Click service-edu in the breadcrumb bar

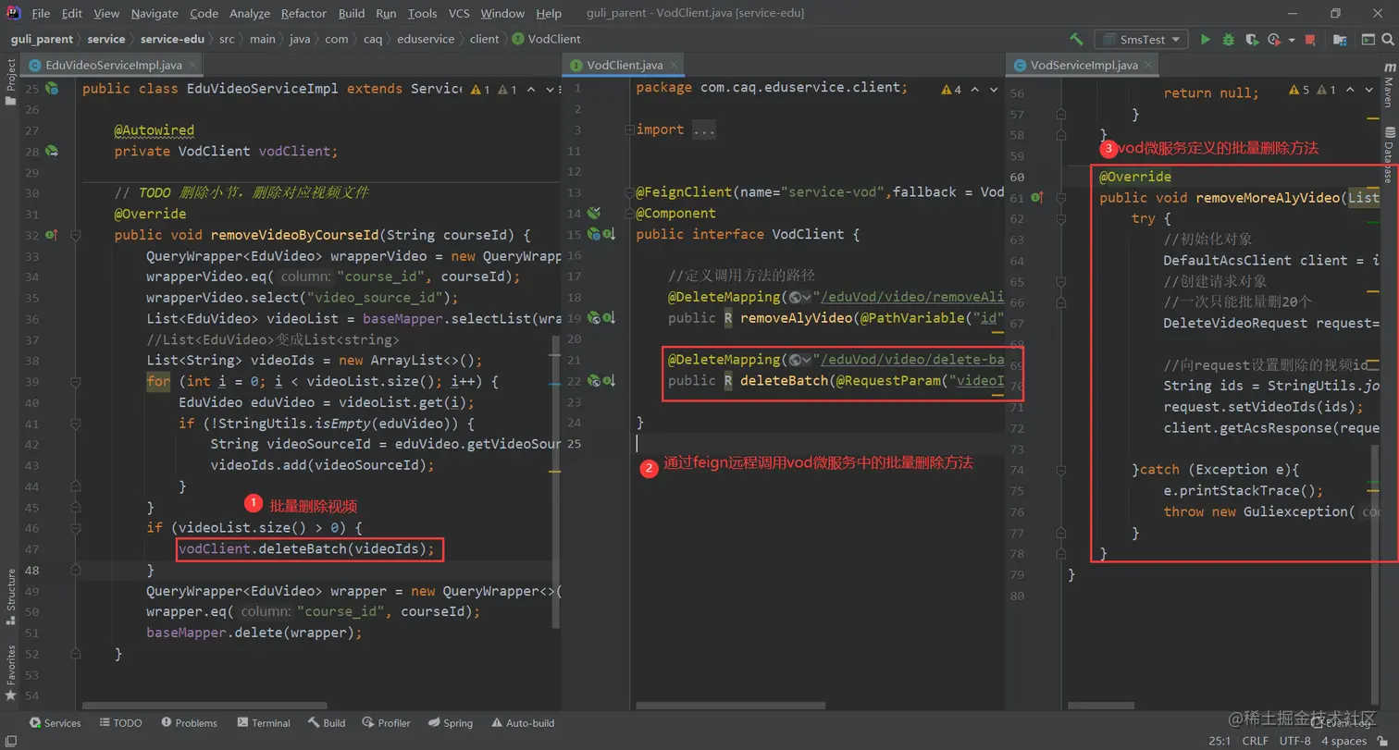173,40
